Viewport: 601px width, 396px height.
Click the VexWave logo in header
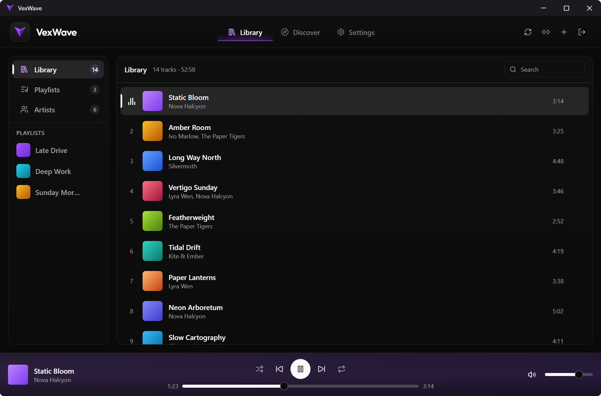(x=20, y=32)
